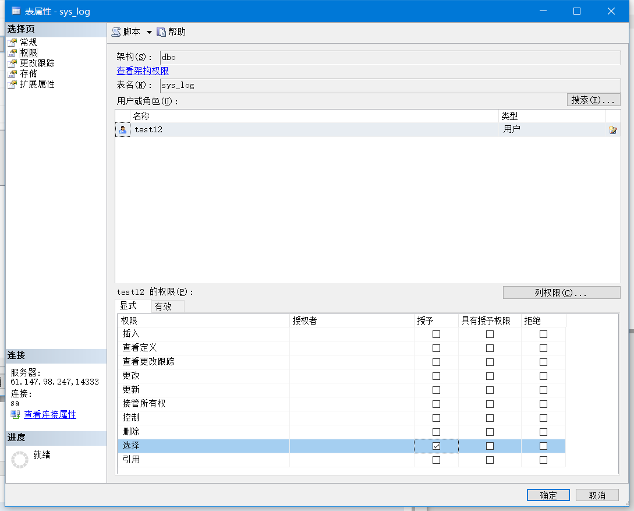Click the 更改跟踪 page icon

(x=13, y=63)
